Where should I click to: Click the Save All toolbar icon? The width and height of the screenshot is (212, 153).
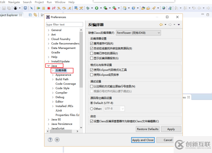(x=9, y=8)
